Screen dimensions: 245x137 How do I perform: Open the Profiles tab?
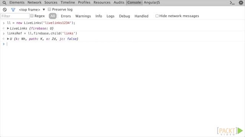(84, 3)
